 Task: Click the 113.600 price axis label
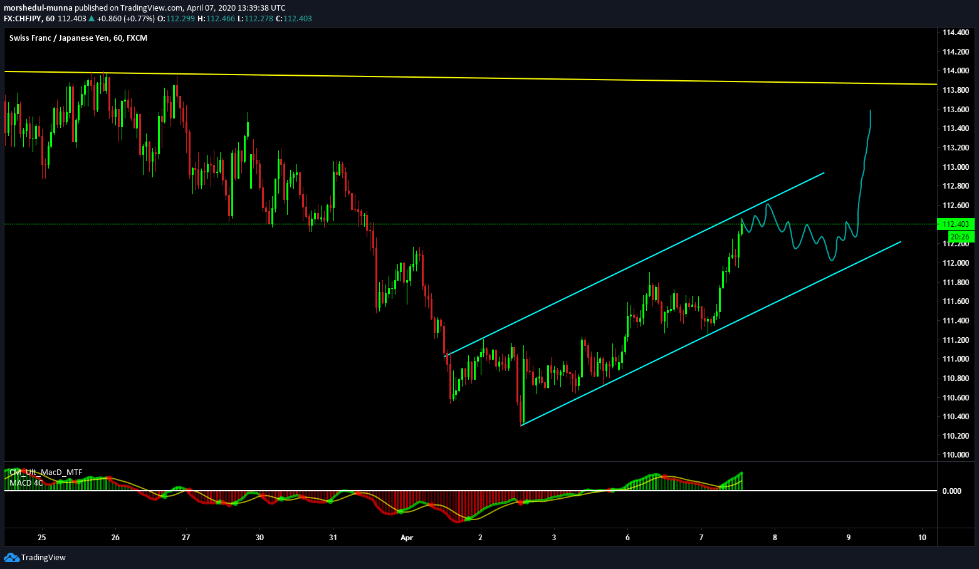click(x=955, y=110)
